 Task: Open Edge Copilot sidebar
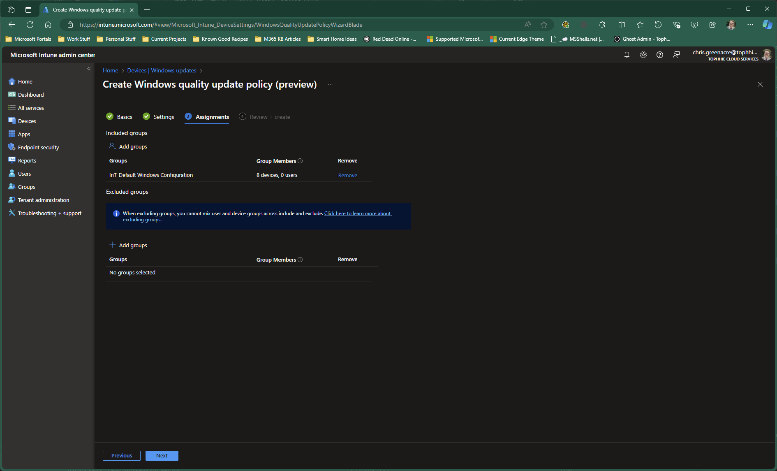click(767, 25)
